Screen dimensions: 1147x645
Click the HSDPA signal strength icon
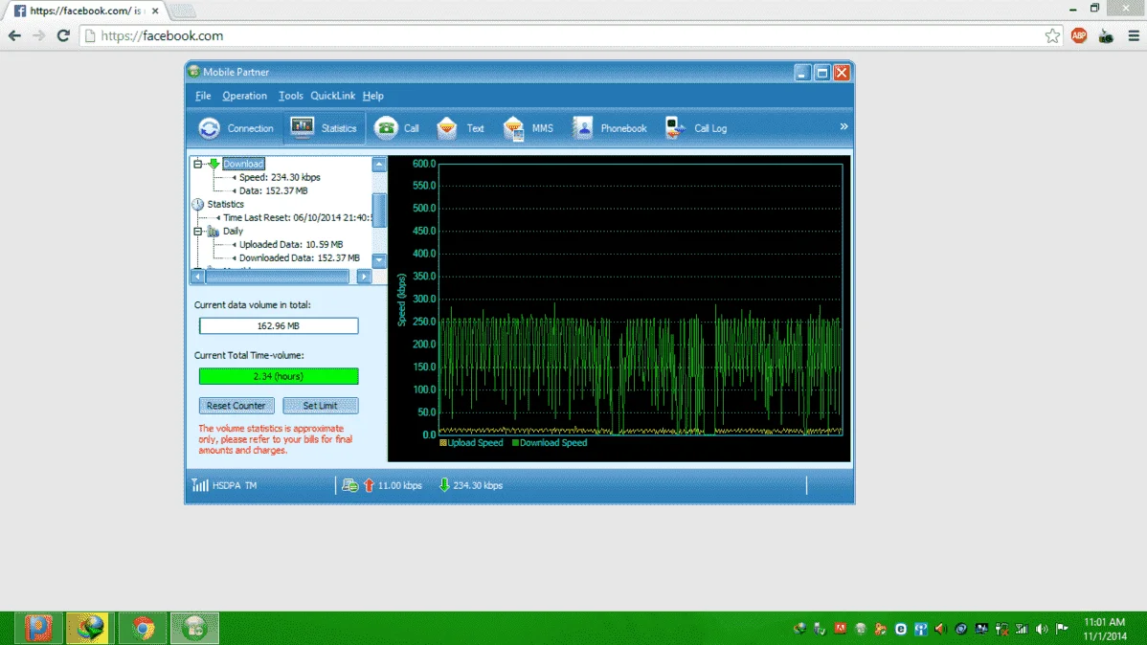click(x=200, y=485)
